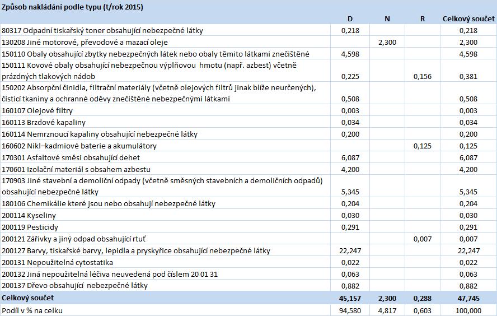Select row '80317 Odpadní tiskařský toner'
Image resolution: width=497 pixels, height=316 pixels.
coord(248,30)
